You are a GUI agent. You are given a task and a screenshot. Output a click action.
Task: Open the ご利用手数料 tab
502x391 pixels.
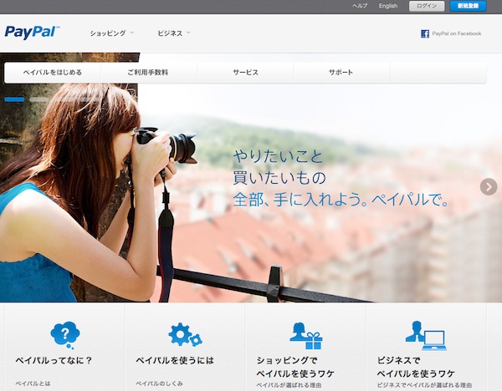point(148,73)
